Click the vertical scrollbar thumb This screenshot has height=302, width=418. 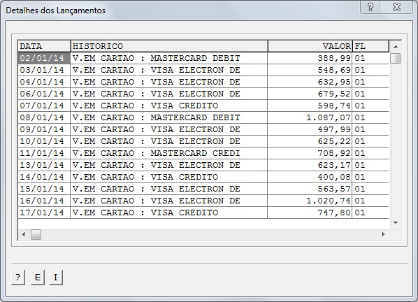396,59
